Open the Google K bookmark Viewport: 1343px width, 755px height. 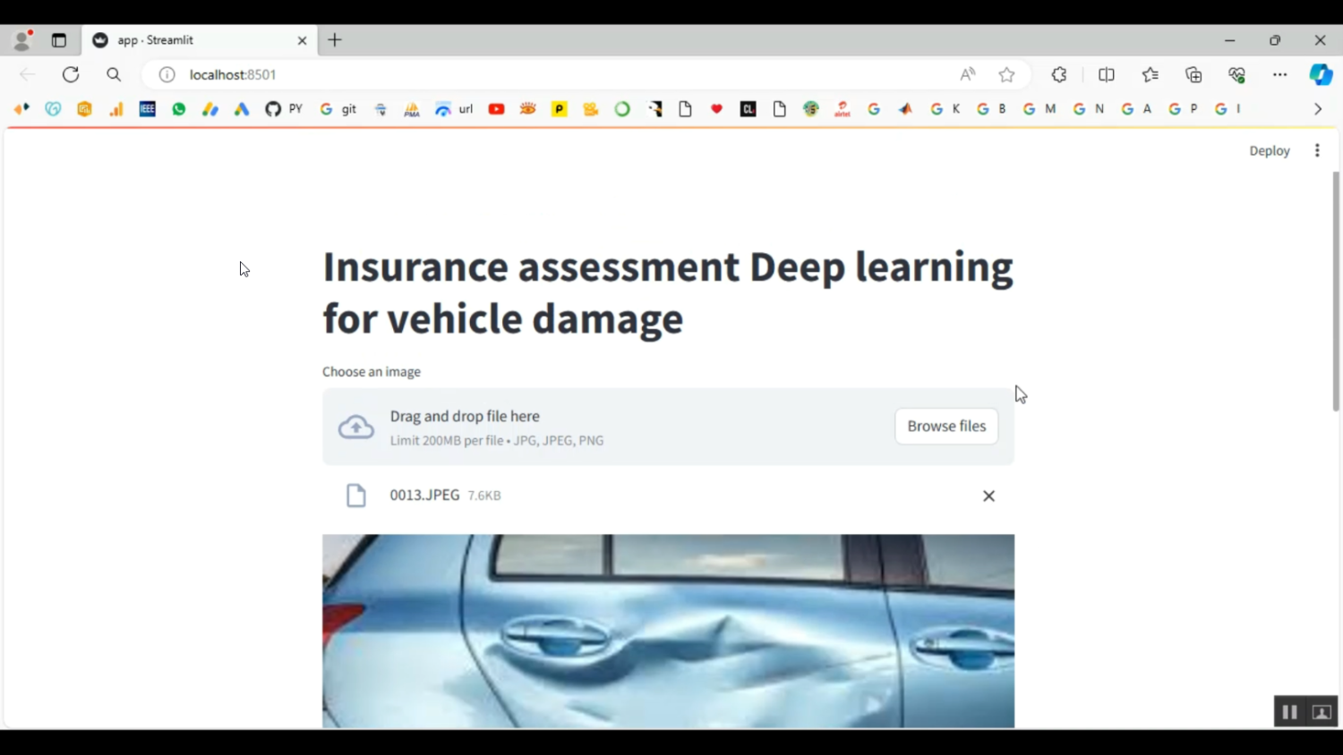tap(945, 109)
